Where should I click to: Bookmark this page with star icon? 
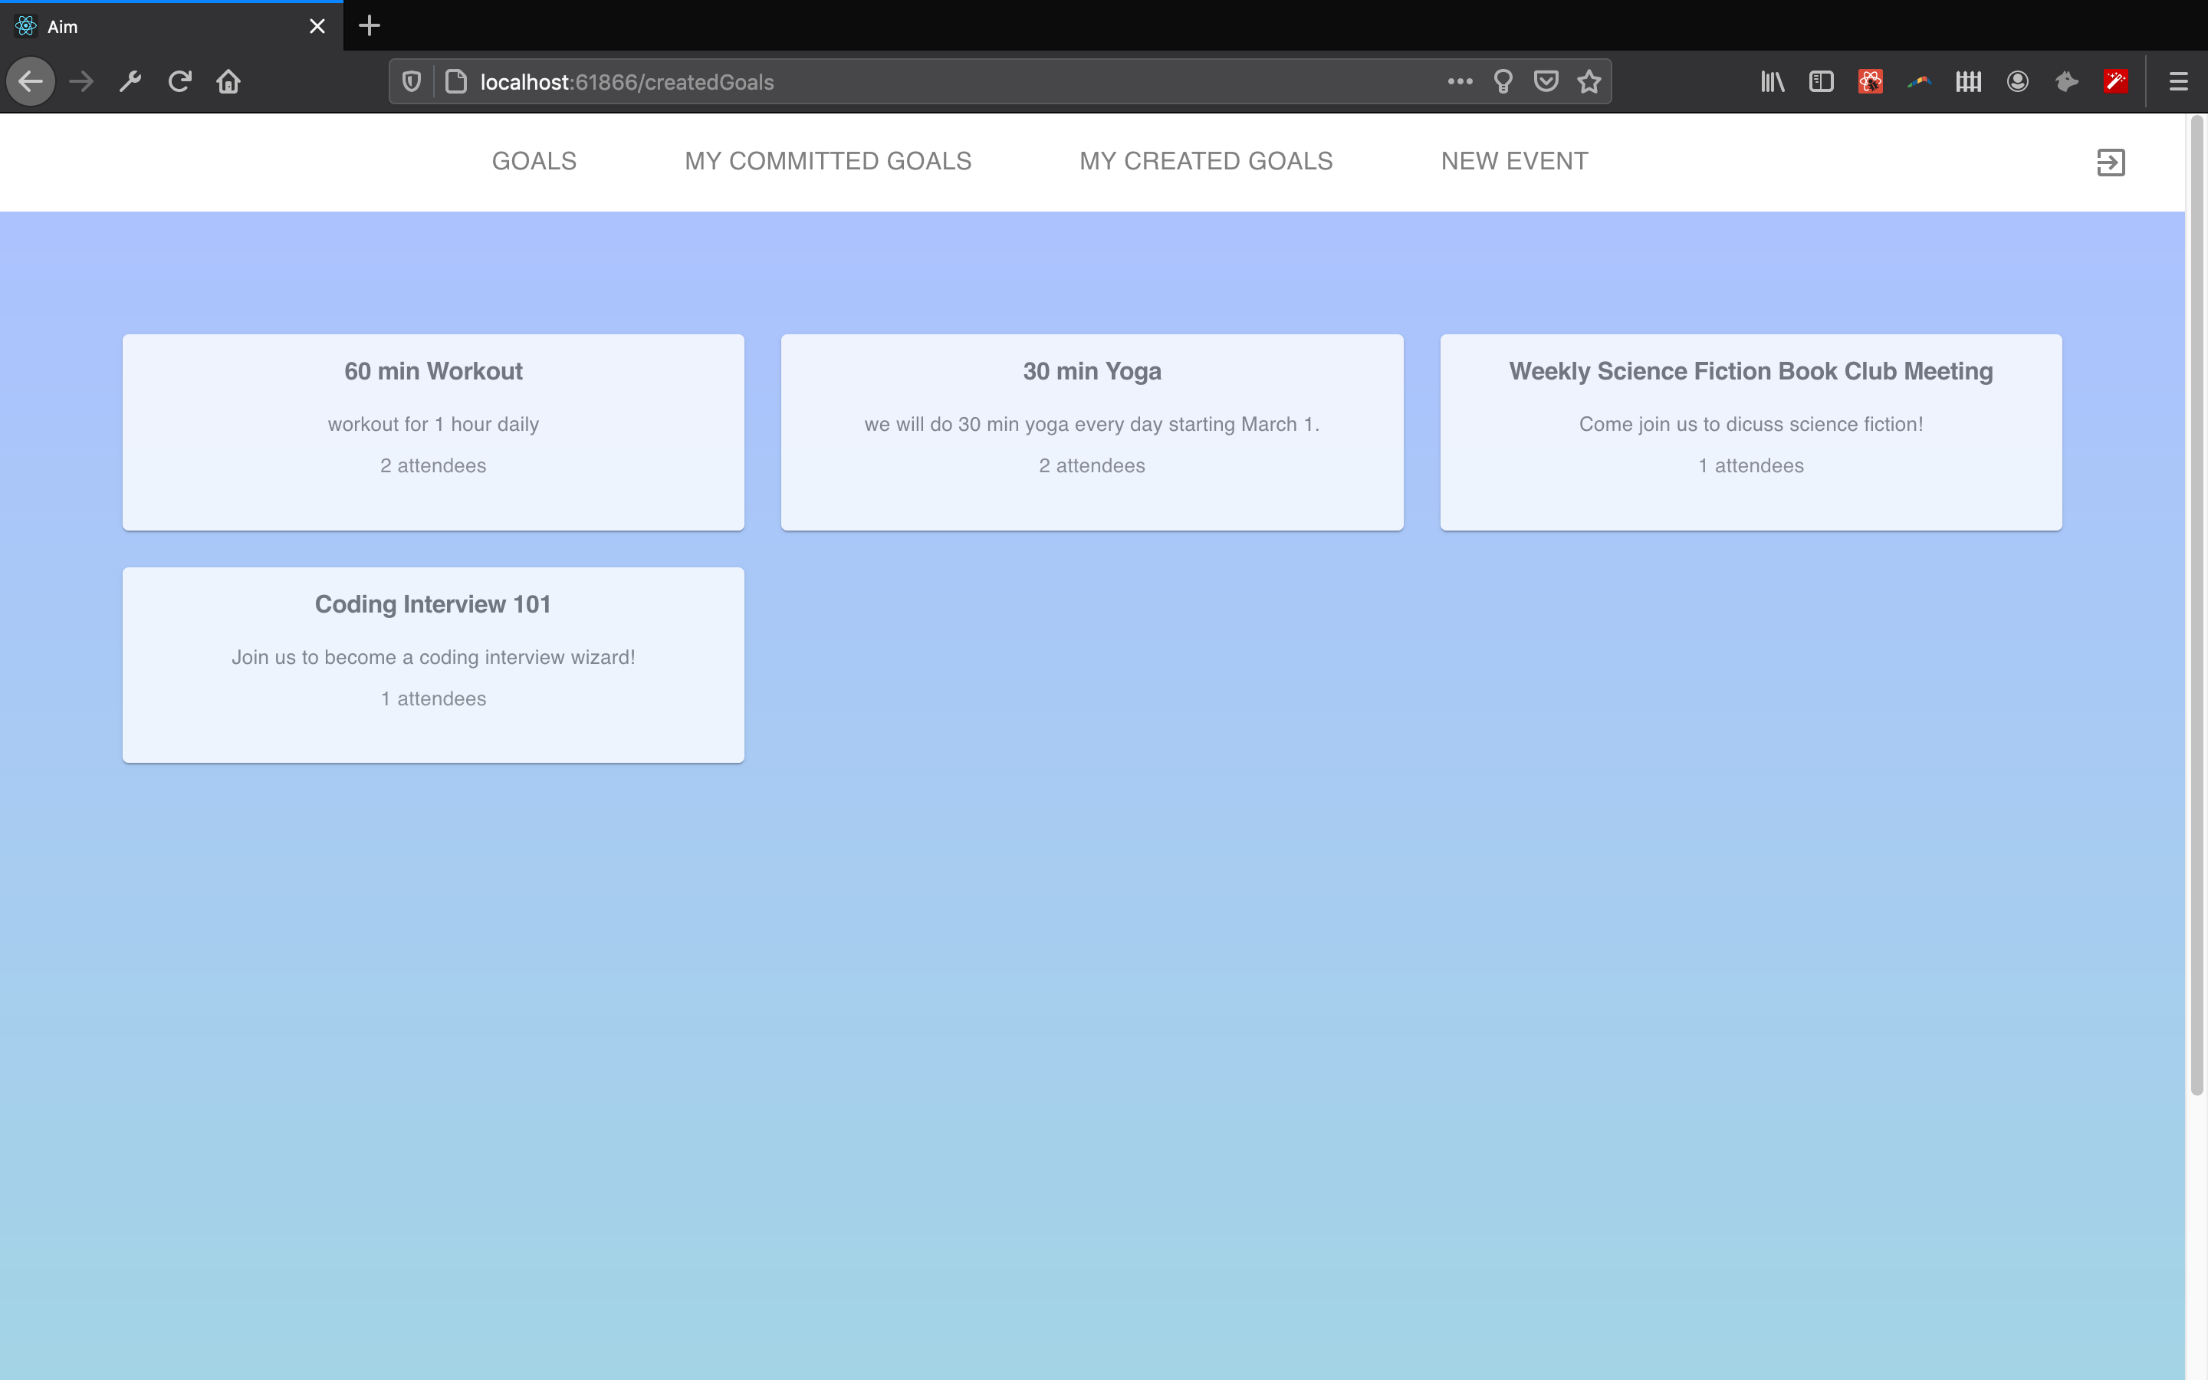tap(1589, 82)
